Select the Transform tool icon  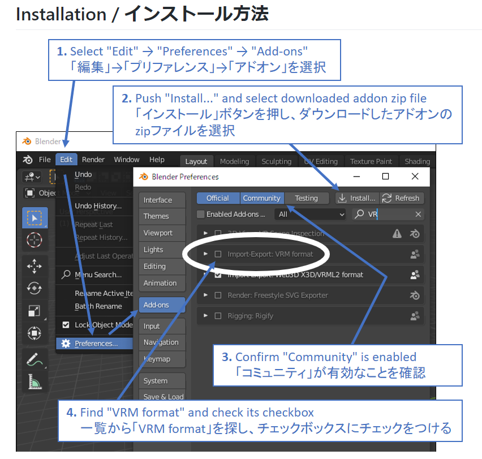point(35,333)
